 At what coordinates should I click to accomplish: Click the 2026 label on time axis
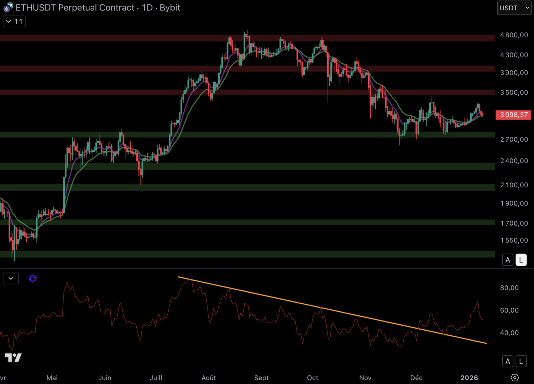click(x=469, y=378)
